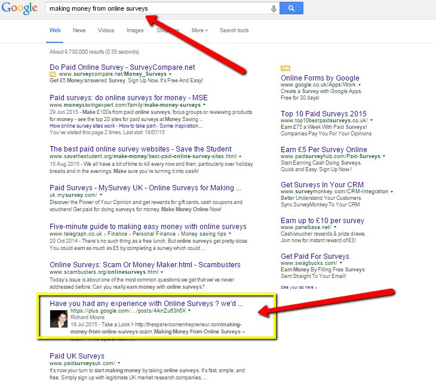
Task: Expand arrow beside savethestudent.org URL
Action: click(x=240, y=156)
